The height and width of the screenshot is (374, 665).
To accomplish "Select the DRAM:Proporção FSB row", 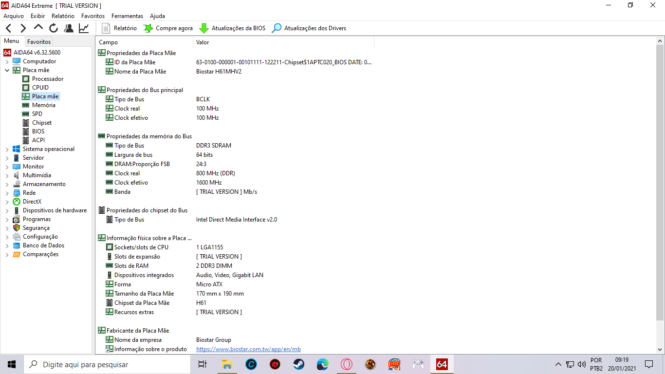I will point(235,164).
